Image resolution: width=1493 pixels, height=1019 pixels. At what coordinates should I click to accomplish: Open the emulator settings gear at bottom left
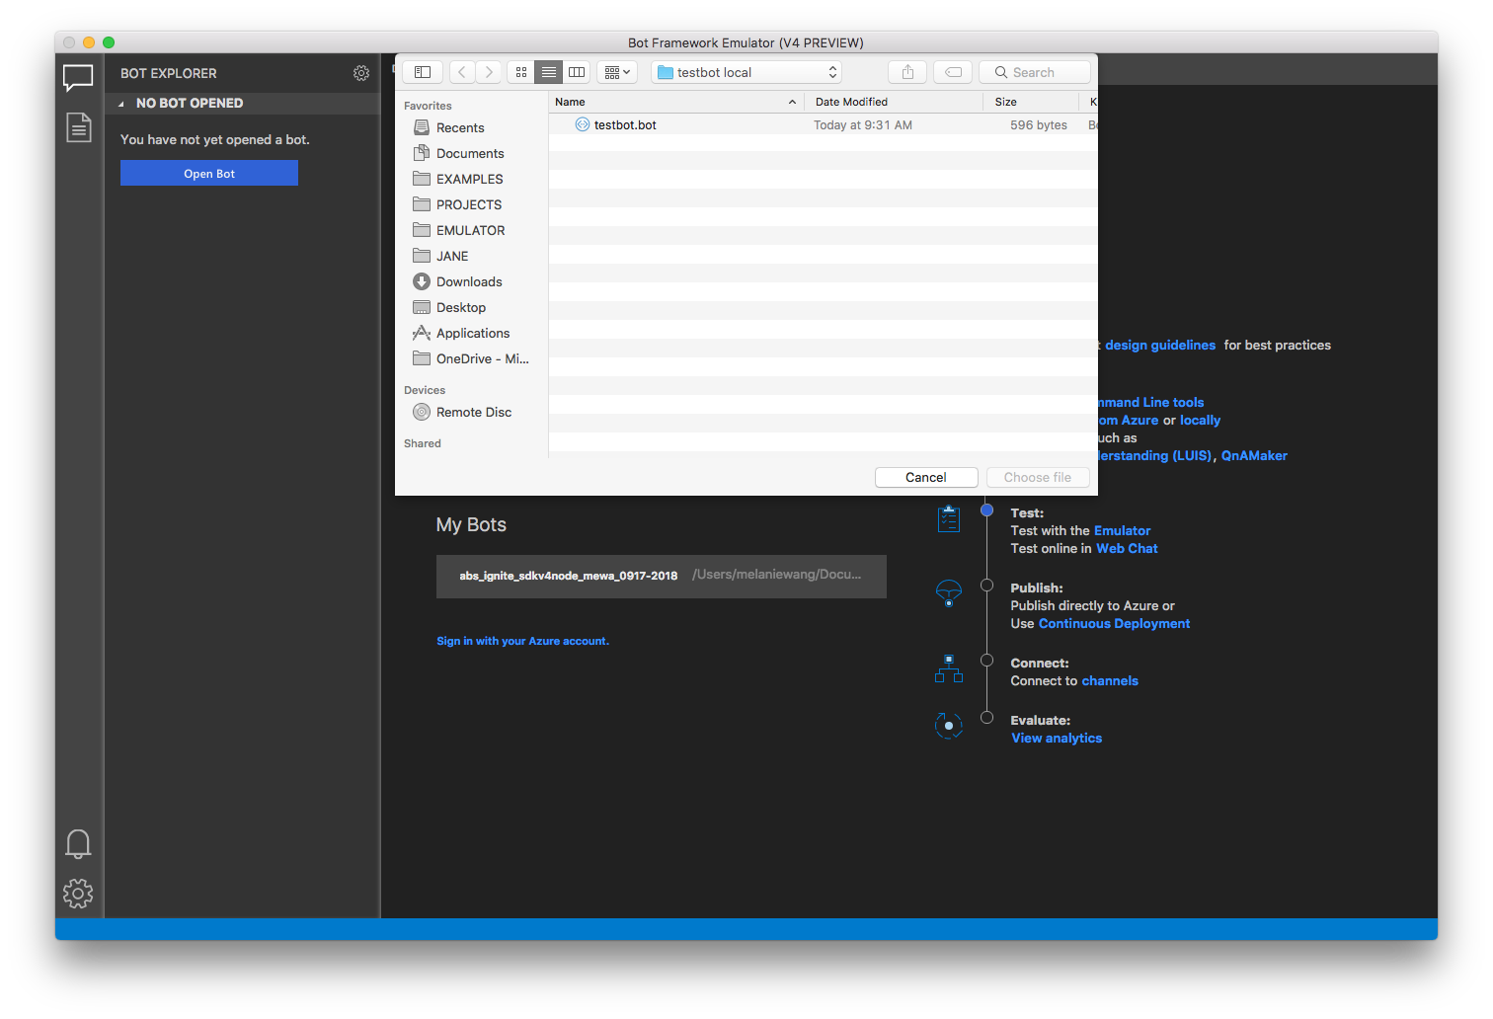78,894
